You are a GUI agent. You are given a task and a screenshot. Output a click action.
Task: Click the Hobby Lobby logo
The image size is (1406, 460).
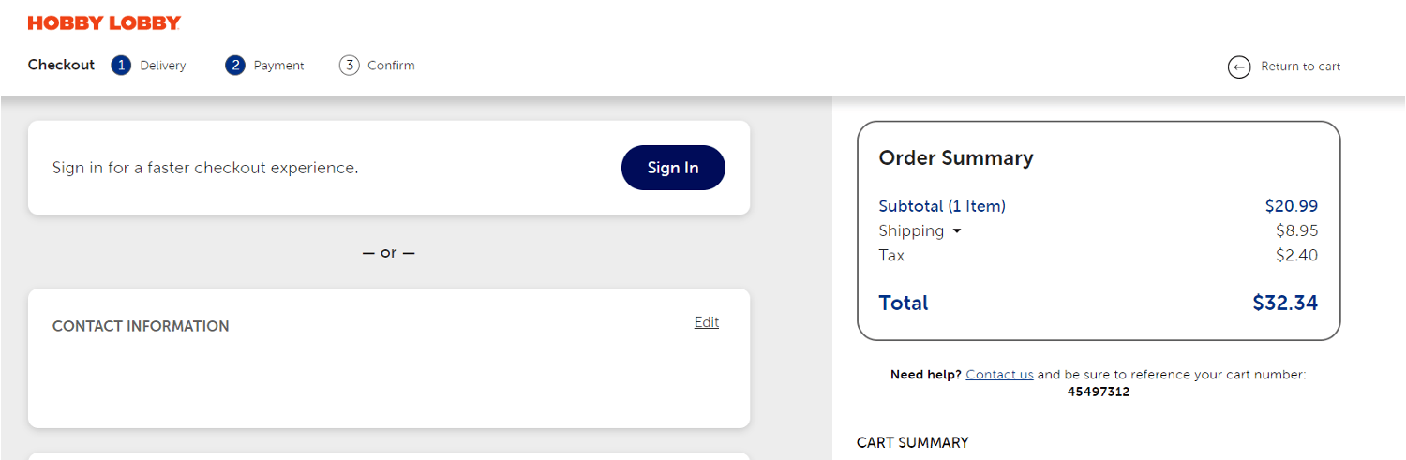(104, 23)
